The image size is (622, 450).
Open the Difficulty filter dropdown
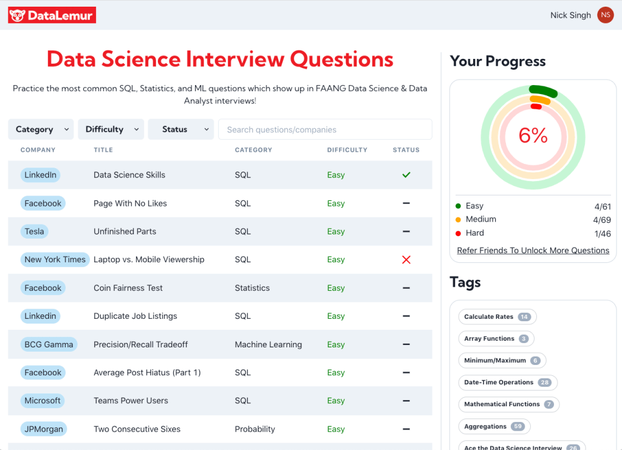tap(111, 129)
